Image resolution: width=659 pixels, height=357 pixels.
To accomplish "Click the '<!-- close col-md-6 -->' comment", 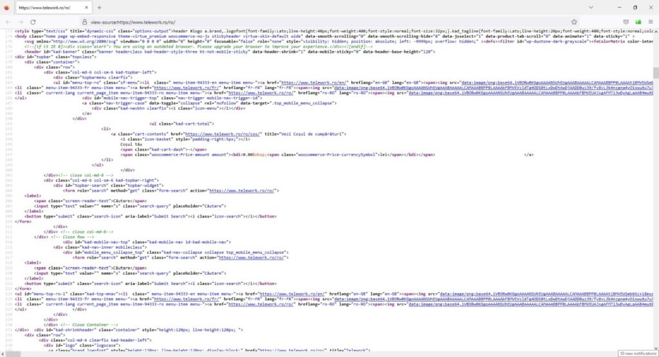I will [x=86, y=175].
